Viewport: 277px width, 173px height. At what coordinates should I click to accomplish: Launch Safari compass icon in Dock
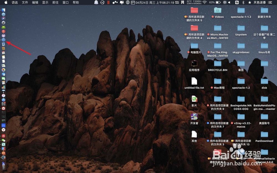pos(3,40)
